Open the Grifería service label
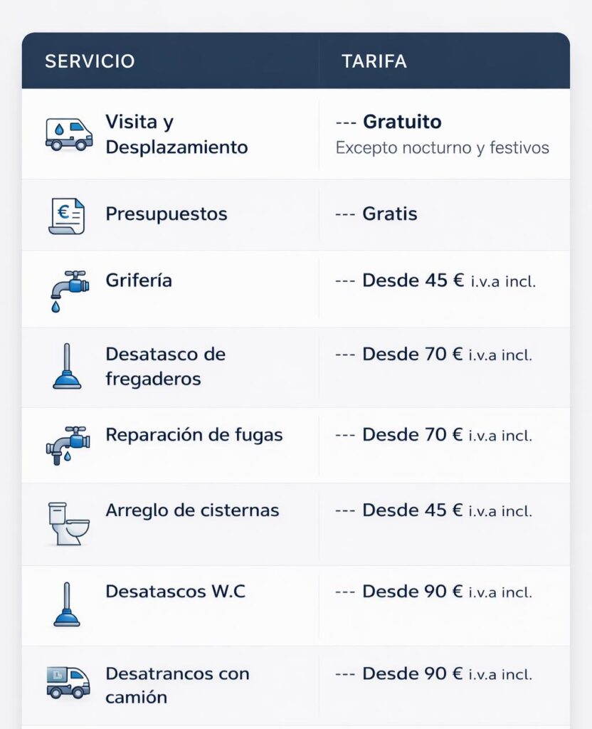This screenshot has width=592, height=729. tap(139, 280)
